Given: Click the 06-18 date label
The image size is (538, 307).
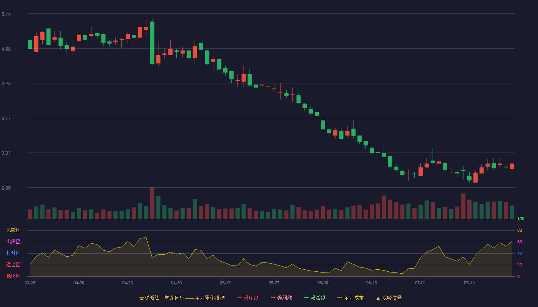Looking at the screenshot, I should [372, 283].
